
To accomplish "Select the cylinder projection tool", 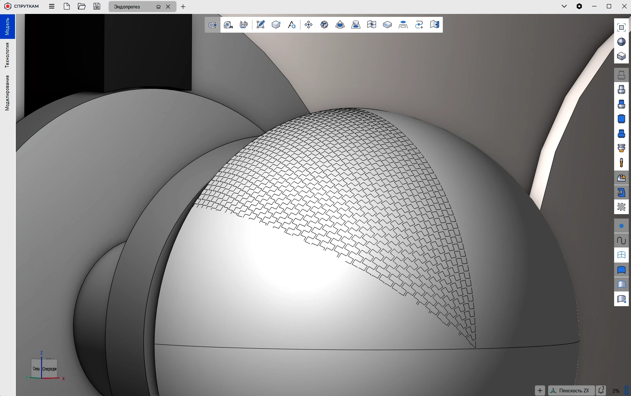I will [356, 25].
